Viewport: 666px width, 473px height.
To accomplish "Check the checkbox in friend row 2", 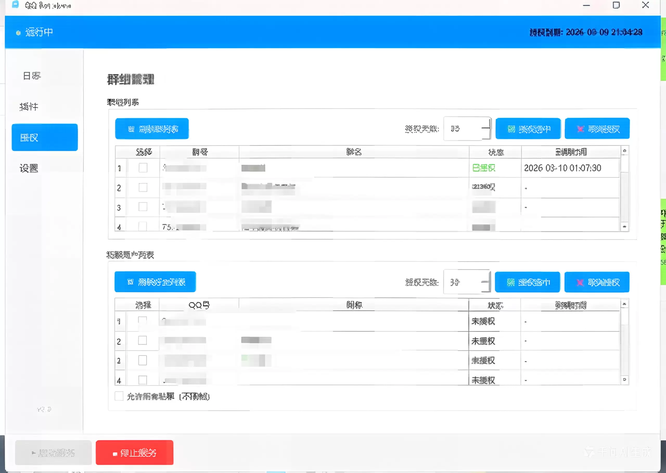I will click(143, 341).
